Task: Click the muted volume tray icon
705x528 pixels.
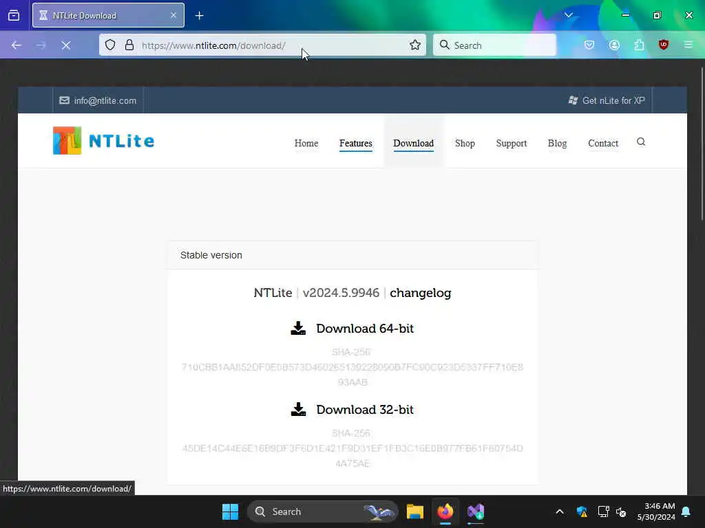Action: [622, 511]
